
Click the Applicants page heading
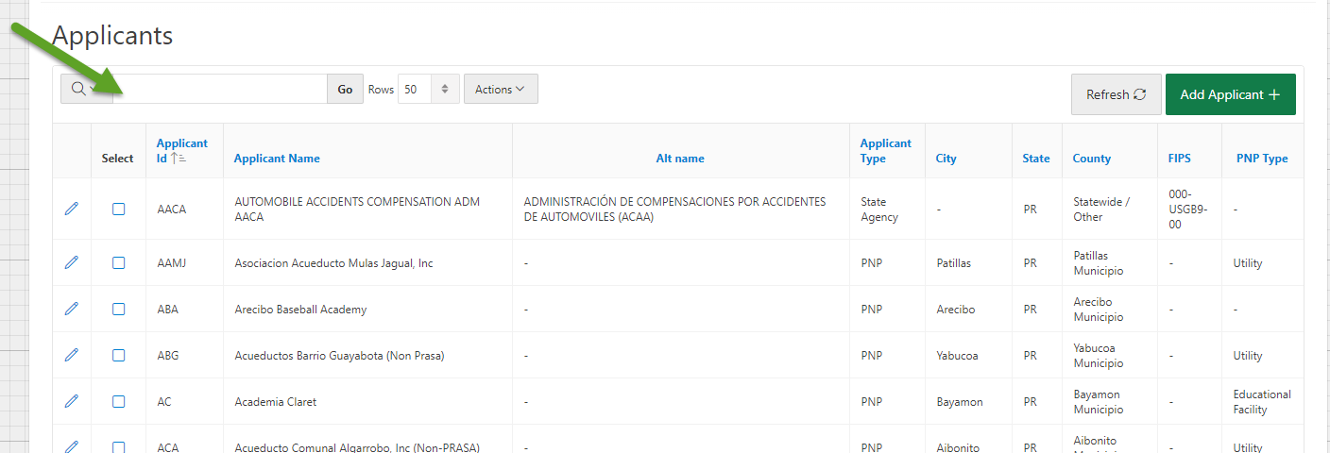point(112,36)
